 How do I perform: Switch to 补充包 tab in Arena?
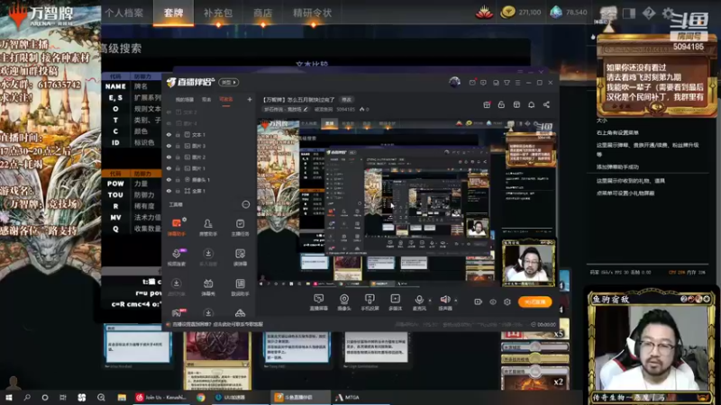218,13
